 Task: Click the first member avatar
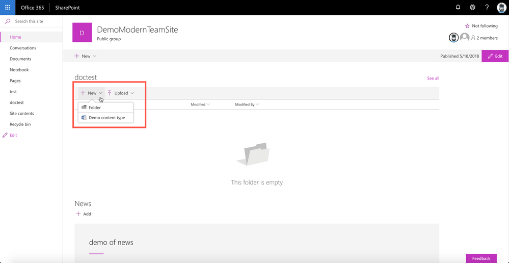coord(453,38)
